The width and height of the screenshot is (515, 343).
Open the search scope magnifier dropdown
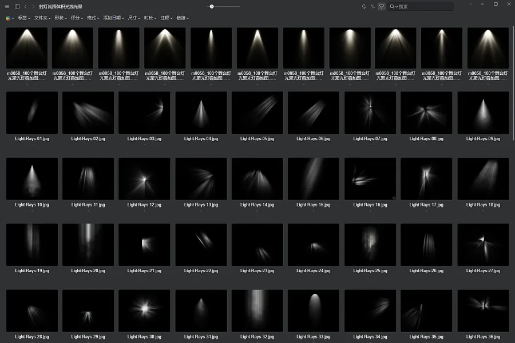click(394, 6)
